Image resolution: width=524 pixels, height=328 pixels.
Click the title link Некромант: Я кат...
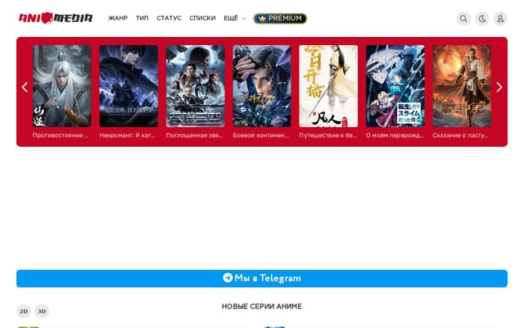coord(128,135)
